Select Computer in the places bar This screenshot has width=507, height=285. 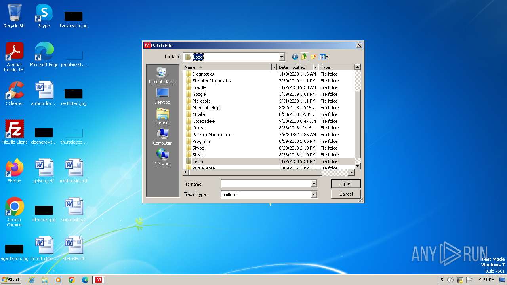(162, 137)
